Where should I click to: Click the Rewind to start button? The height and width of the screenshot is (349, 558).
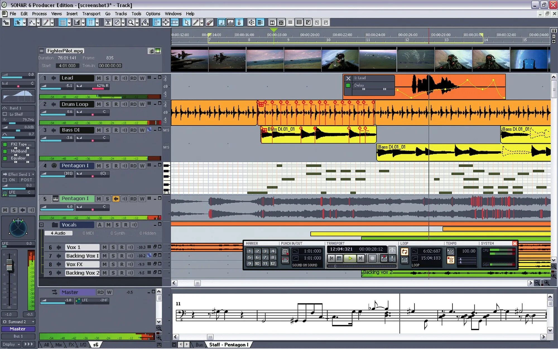pos(331,258)
